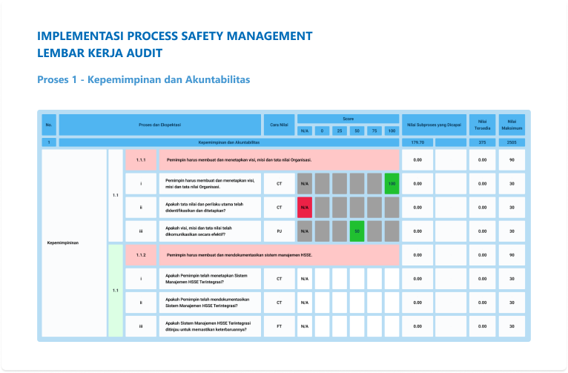Click the 'FT' Cara Nilai cell

tap(279, 326)
